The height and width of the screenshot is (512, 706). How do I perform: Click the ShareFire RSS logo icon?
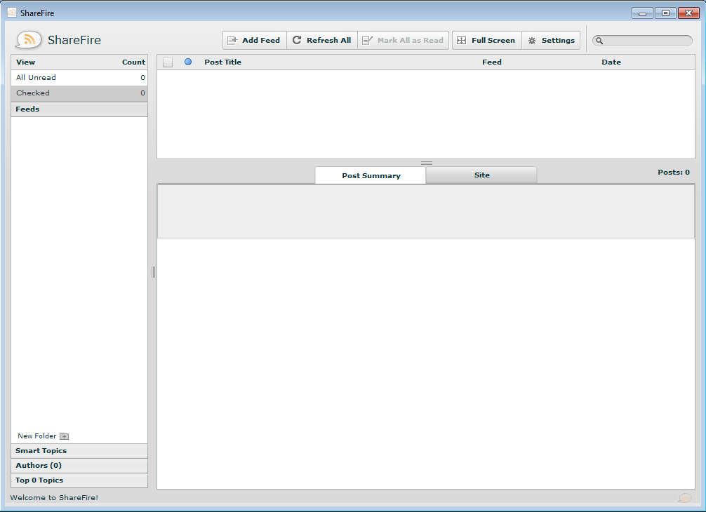coord(28,39)
